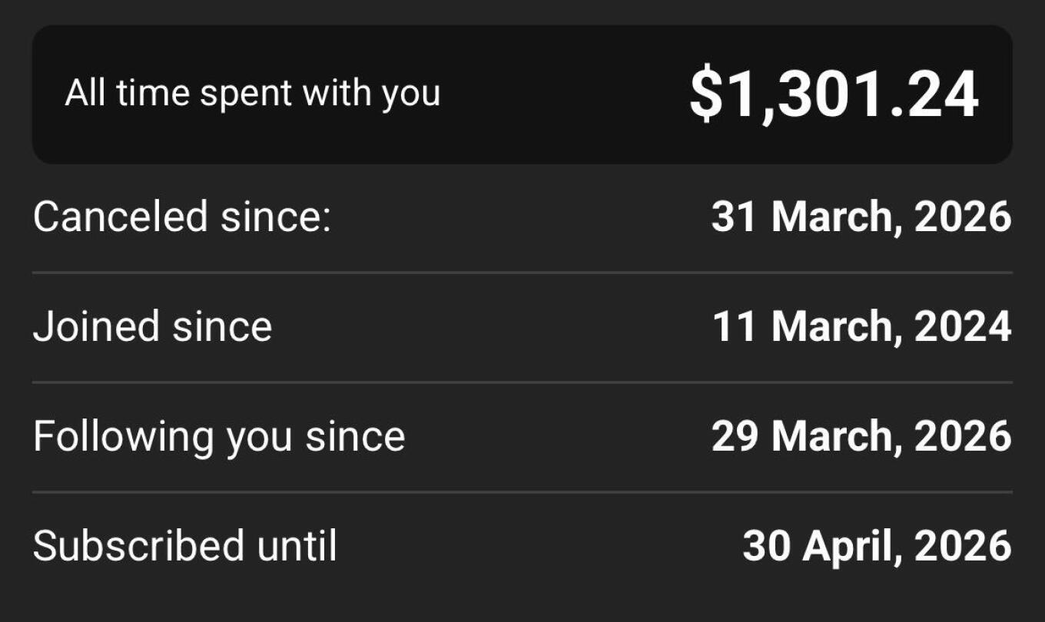This screenshot has height=622, width=1045.
Task: Click the "Canceled since:" label
Action: (181, 217)
